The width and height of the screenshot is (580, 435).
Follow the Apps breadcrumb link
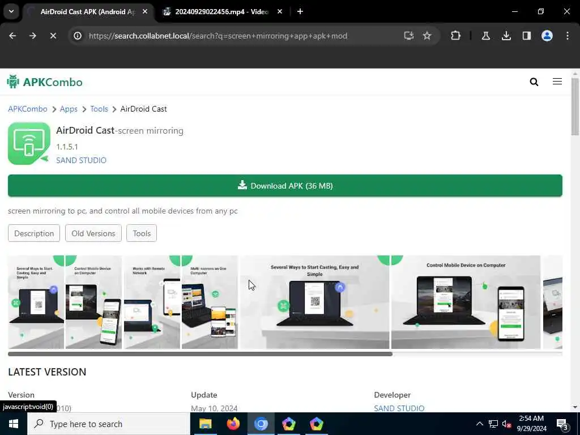coord(69,109)
